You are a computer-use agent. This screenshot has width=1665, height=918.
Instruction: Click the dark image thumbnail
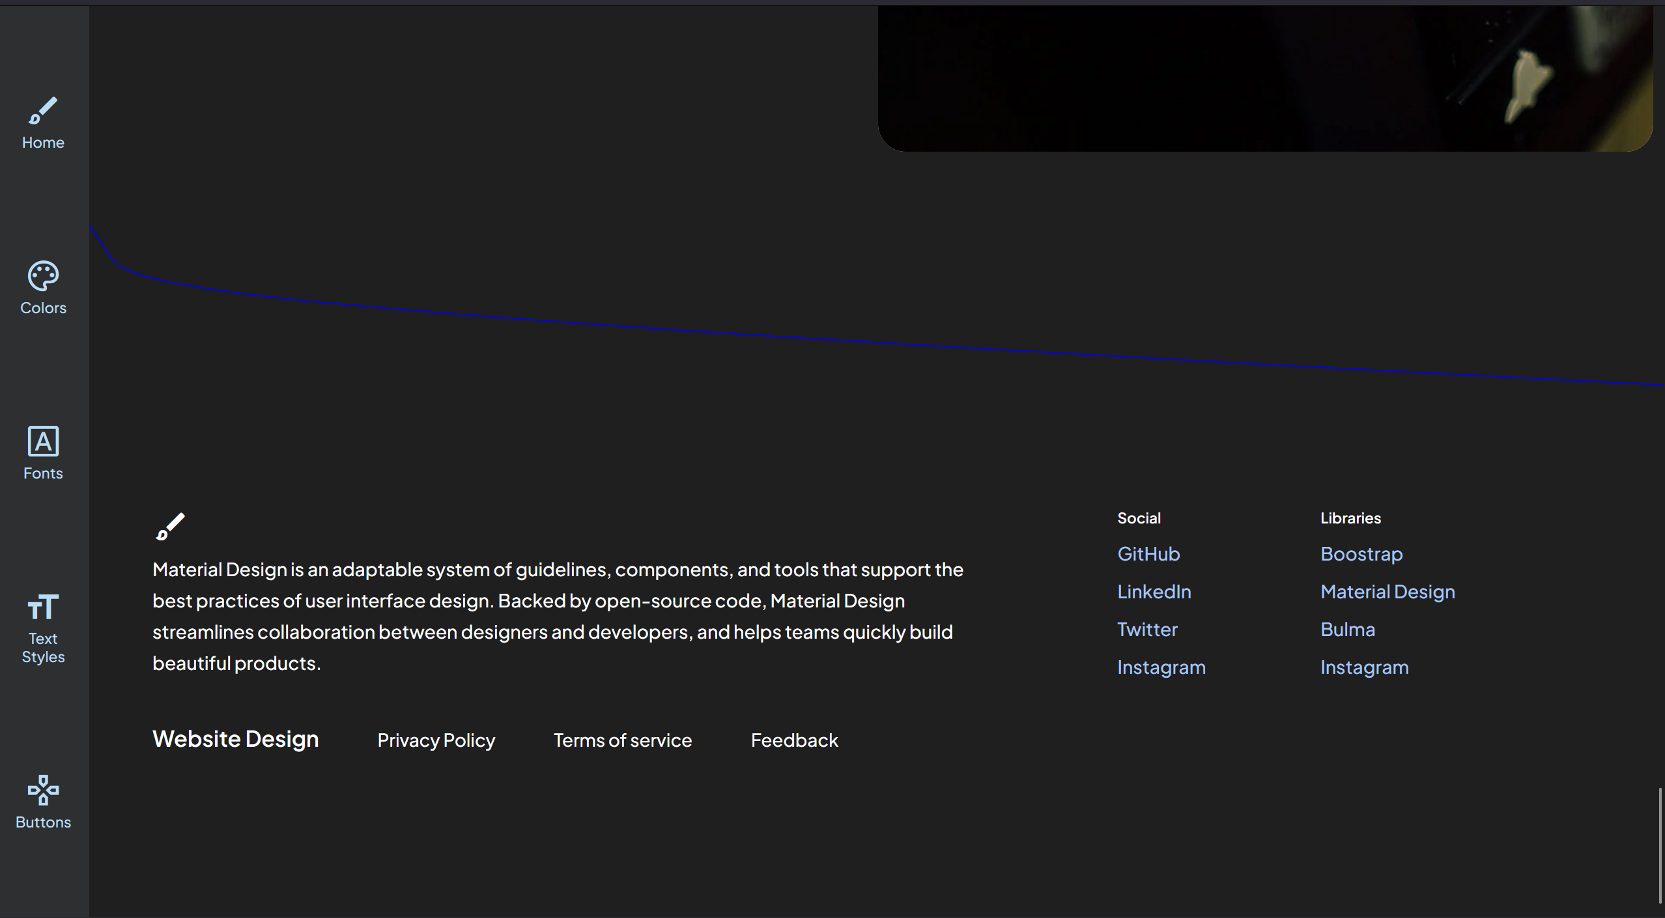[x=1265, y=79]
